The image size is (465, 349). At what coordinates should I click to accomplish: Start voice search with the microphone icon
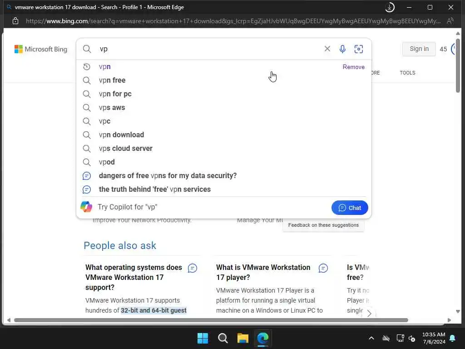pyautogui.click(x=342, y=49)
